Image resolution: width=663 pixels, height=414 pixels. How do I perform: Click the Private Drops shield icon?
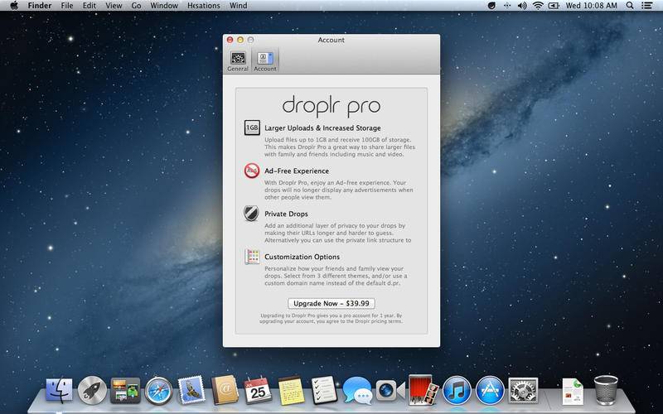tap(252, 214)
